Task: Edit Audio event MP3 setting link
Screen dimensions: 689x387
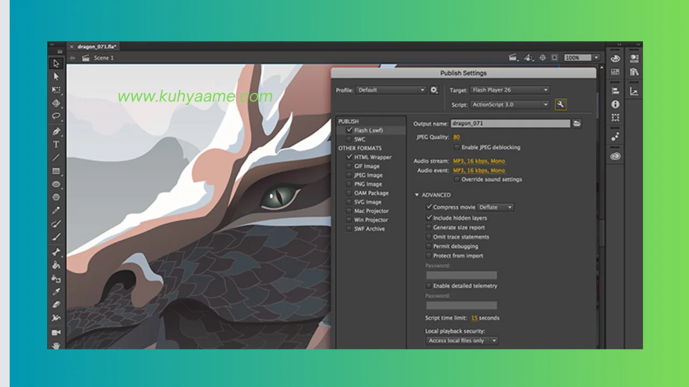Action: [479, 171]
